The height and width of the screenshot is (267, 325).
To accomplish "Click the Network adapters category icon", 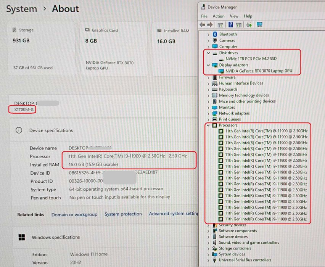I will pyautogui.click(x=215, y=113).
